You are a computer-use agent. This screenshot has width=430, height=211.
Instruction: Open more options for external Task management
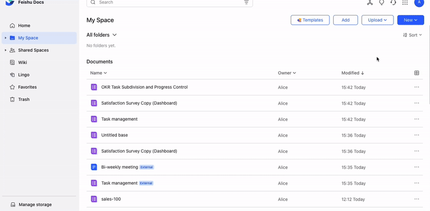coord(417,183)
